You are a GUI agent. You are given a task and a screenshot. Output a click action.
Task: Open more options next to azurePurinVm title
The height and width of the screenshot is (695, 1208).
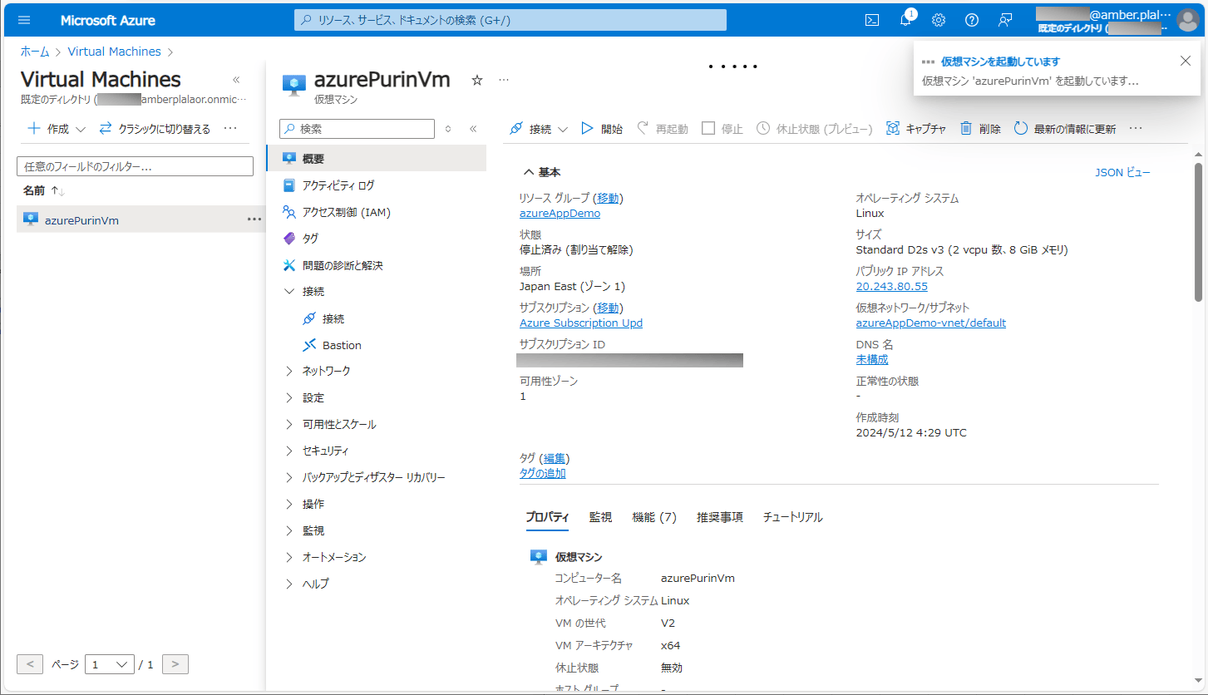(x=503, y=80)
